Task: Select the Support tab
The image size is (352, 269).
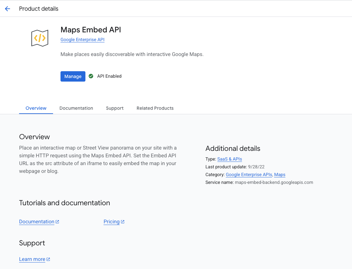Action: [115, 108]
